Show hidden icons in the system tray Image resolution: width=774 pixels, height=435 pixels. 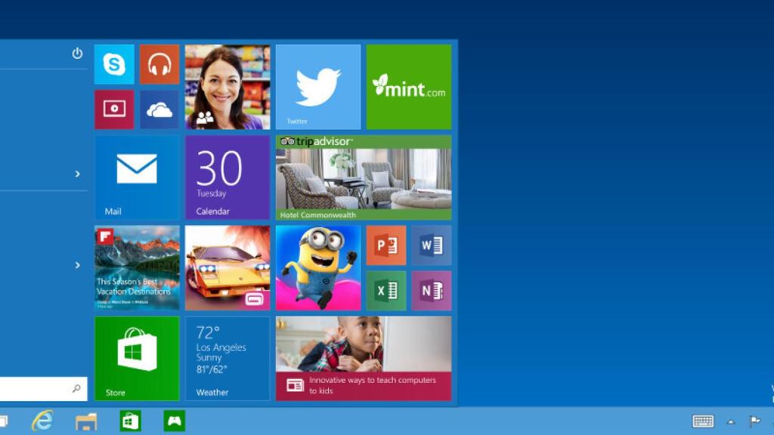point(730,421)
